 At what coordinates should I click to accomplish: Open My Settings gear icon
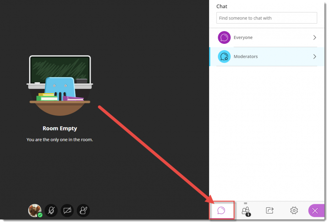[x=294, y=210]
